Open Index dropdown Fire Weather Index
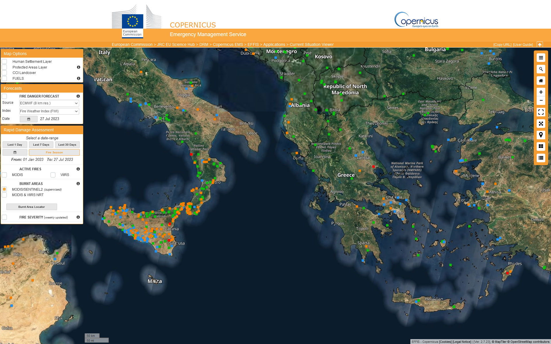 (x=49, y=111)
